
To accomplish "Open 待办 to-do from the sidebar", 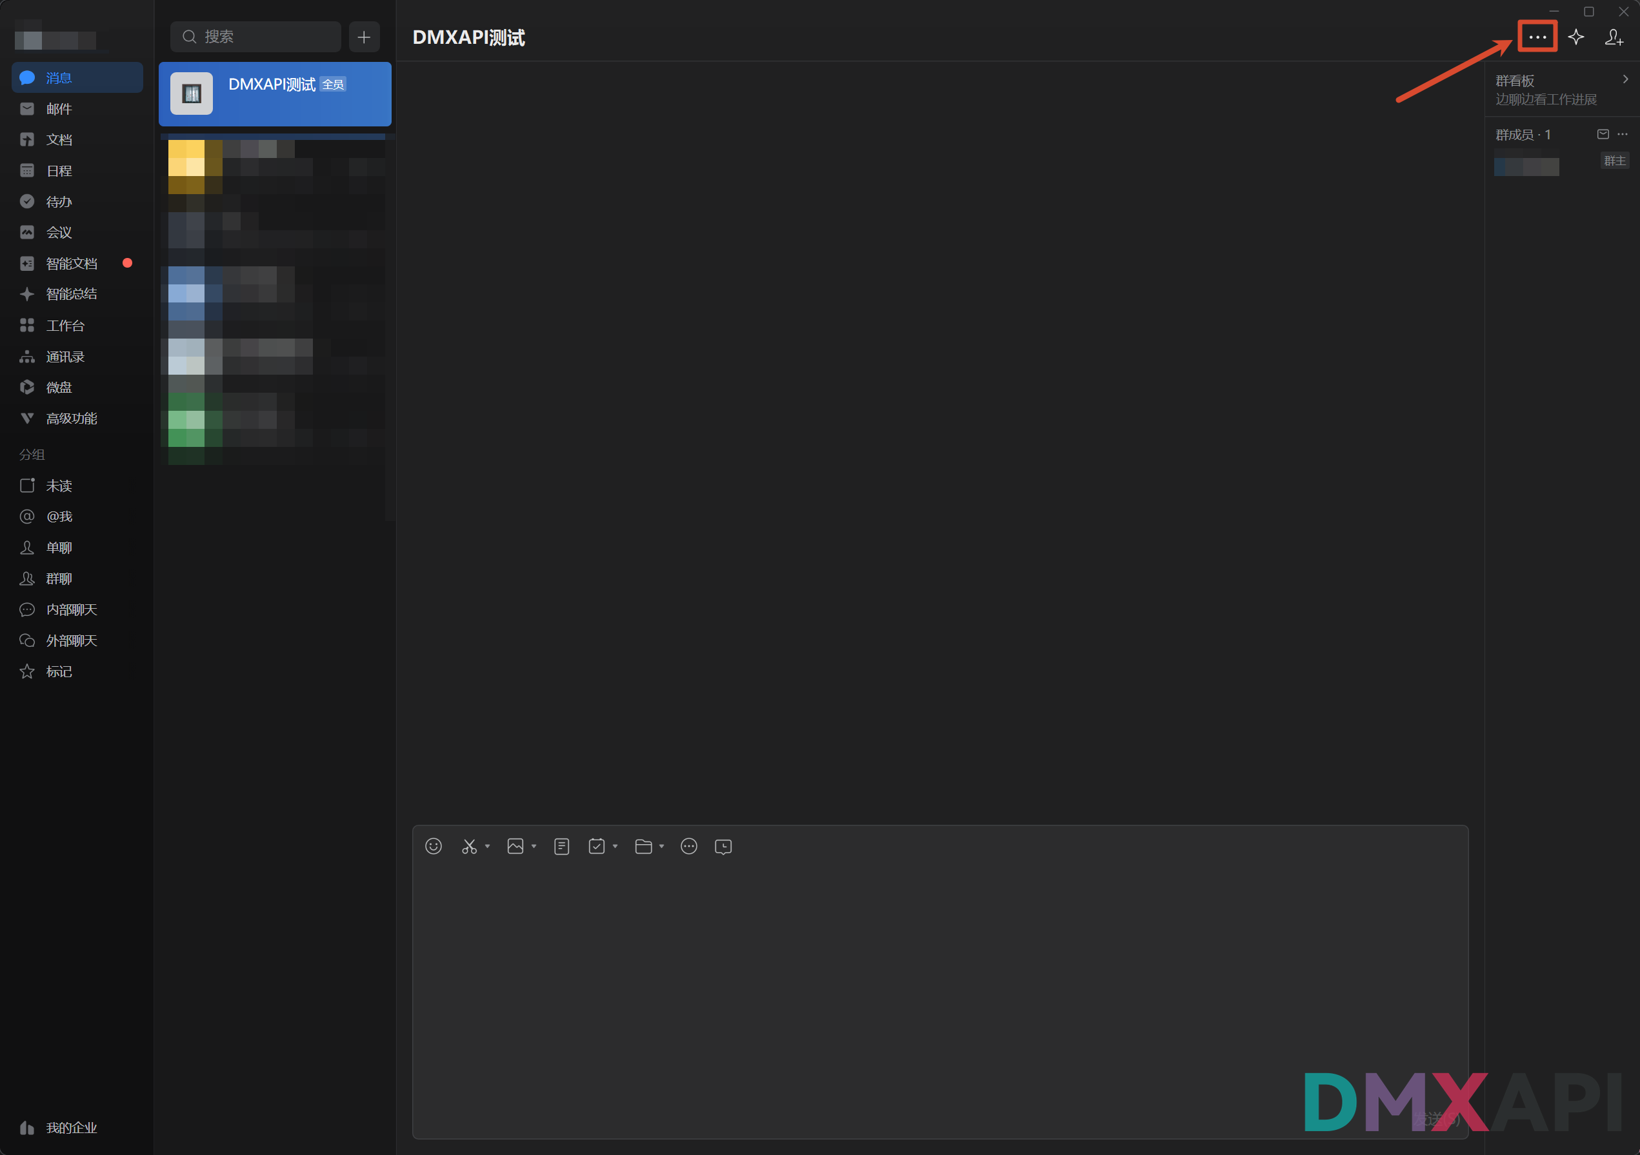I will tap(77, 202).
